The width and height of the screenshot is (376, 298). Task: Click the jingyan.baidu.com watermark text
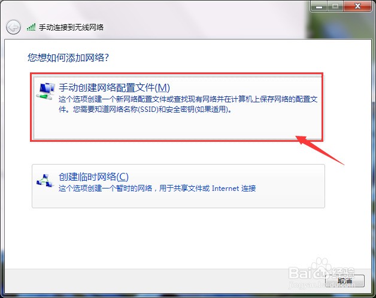(x=322, y=285)
